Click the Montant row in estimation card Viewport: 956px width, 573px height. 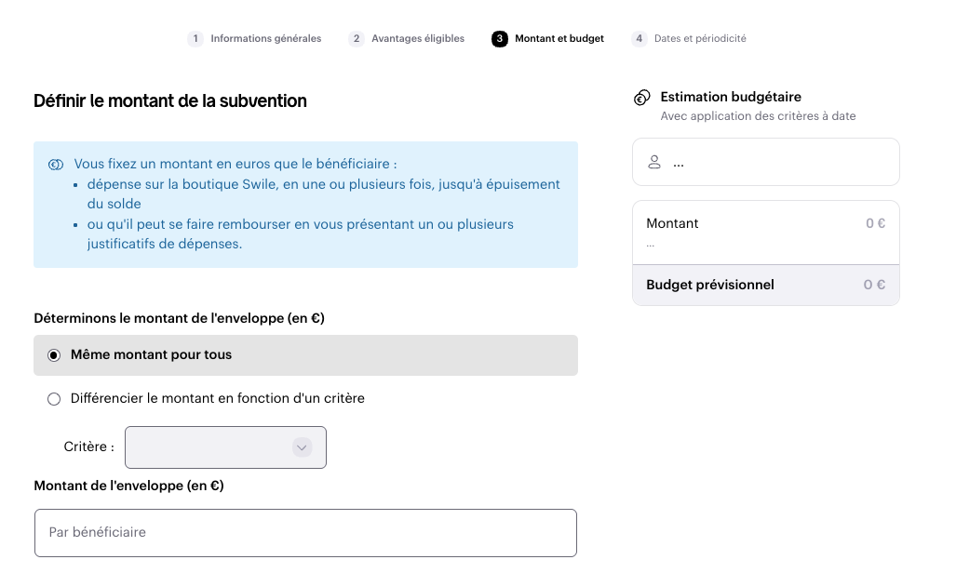766,233
